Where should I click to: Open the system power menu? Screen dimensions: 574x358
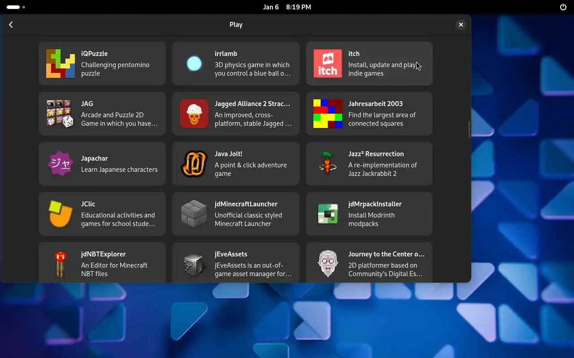pyautogui.click(x=563, y=7)
